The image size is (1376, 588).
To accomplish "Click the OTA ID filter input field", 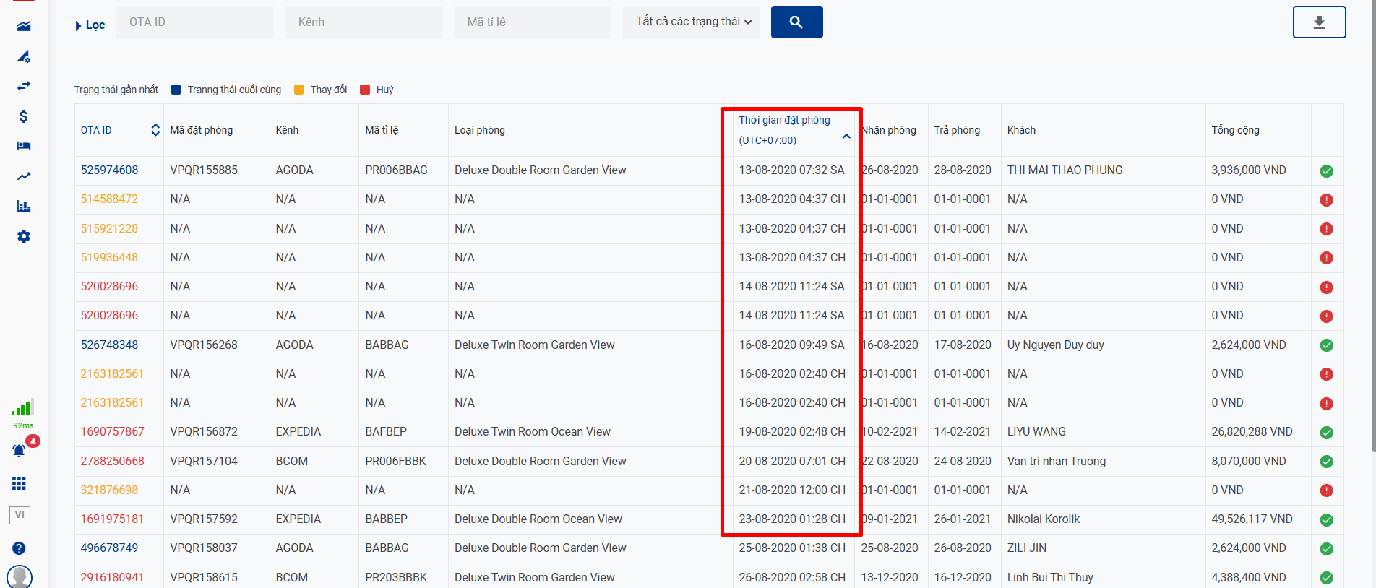I will [x=194, y=22].
